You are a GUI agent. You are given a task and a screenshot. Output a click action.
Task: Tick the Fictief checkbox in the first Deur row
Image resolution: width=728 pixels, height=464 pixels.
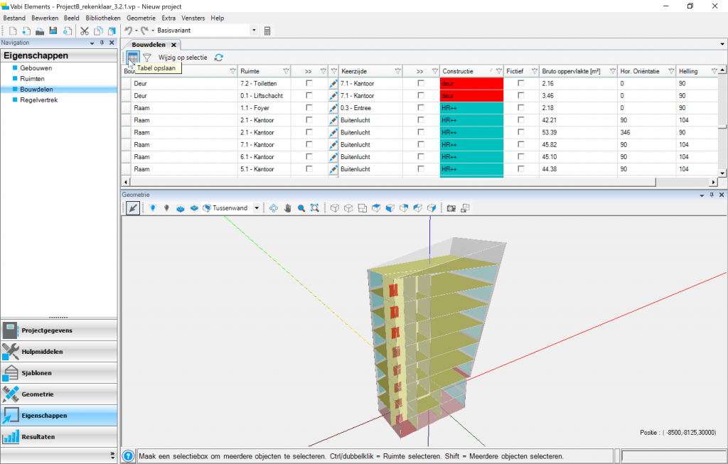(x=521, y=84)
